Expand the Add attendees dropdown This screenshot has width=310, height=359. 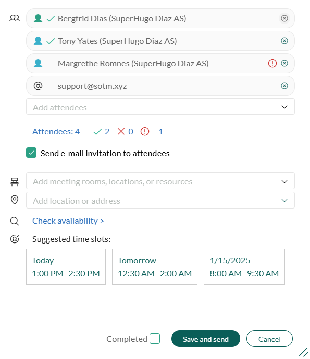[x=284, y=107]
